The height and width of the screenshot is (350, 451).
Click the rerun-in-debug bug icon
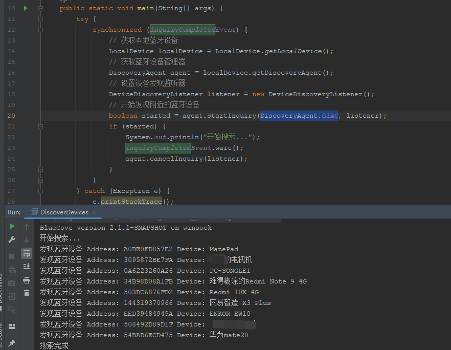(12, 270)
